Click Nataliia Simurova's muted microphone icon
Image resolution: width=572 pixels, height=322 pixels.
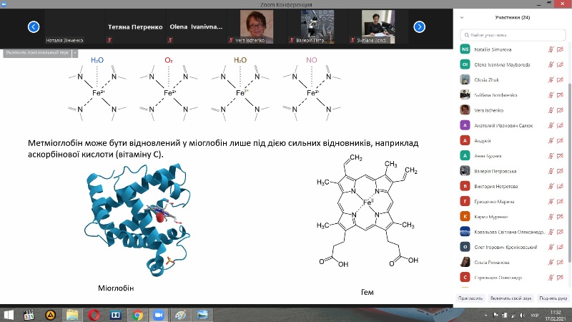point(551,49)
